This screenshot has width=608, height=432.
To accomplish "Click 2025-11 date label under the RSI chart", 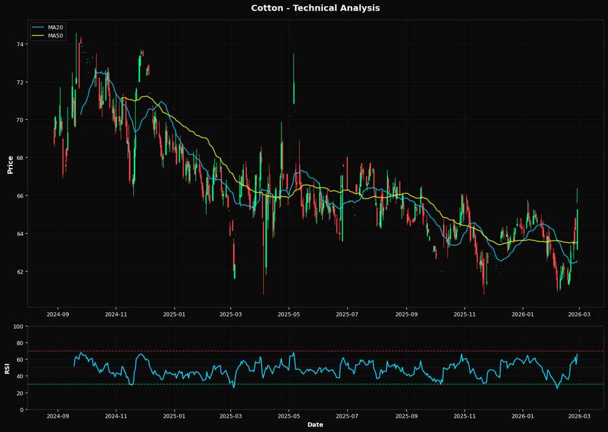I will pyautogui.click(x=465, y=416).
